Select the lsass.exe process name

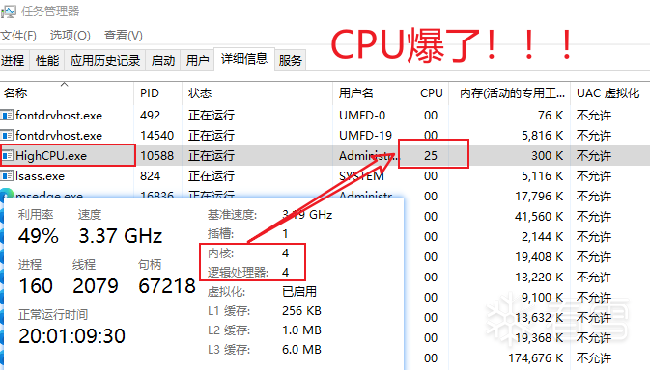[x=40, y=175]
